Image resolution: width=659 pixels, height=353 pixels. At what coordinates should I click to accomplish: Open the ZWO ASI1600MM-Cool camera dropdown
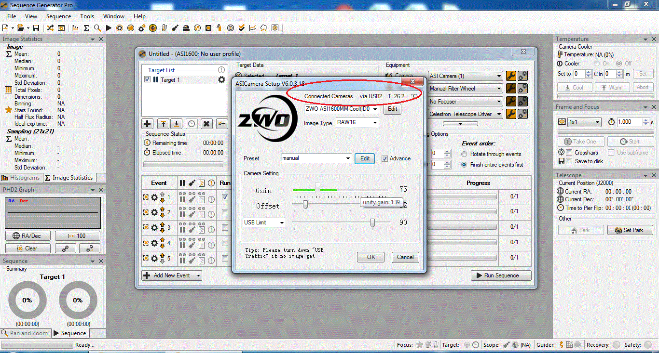pos(342,109)
